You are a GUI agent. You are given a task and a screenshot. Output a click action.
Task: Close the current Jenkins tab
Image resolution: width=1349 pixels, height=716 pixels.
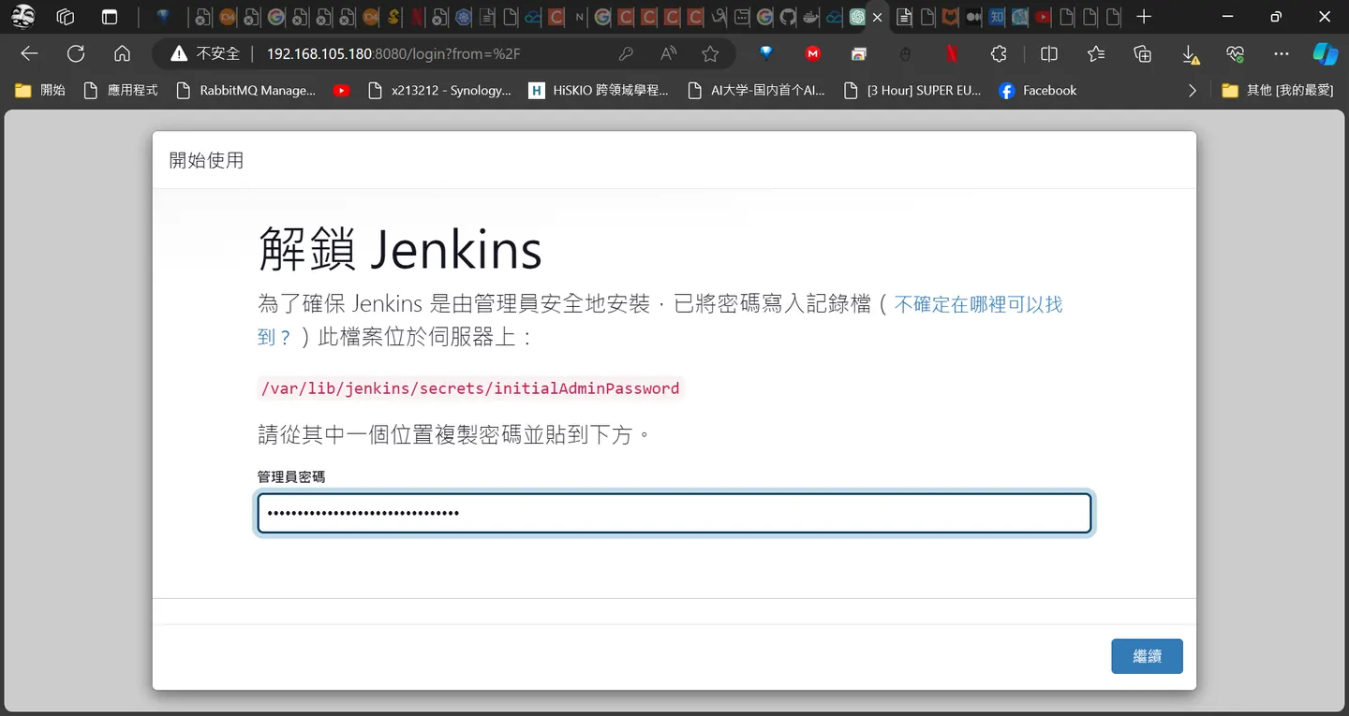878,17
